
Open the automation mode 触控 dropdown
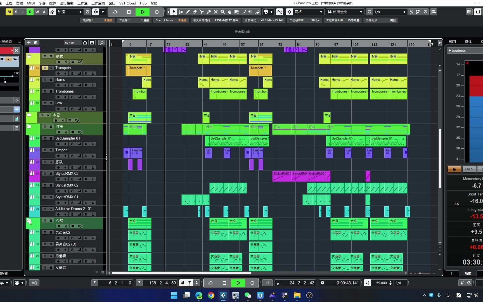(70, 12)
